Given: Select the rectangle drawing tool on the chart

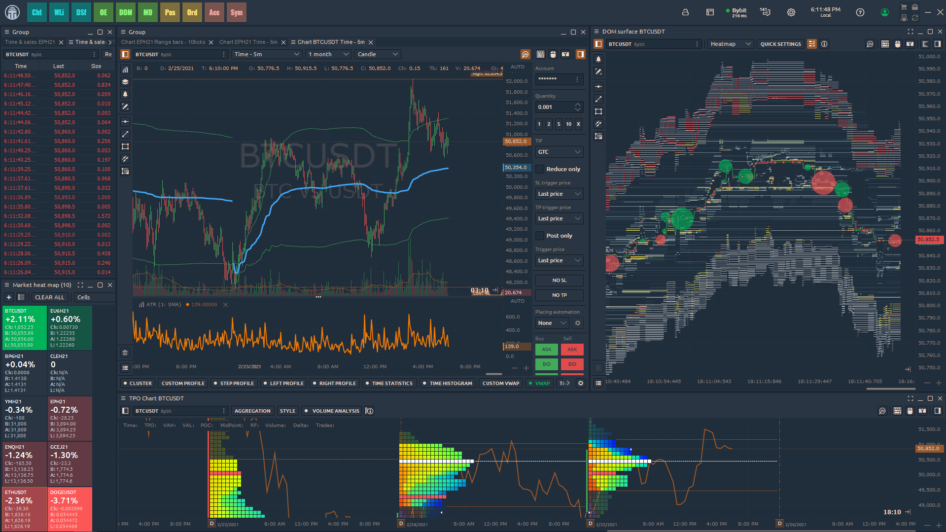Looking at the screenshot, I should (x=125, y=146).
